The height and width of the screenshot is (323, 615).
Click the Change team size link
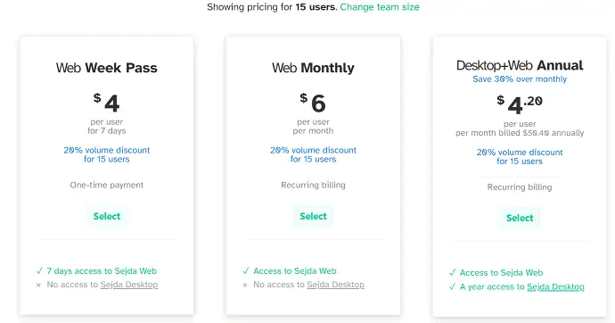pos(380,7)
